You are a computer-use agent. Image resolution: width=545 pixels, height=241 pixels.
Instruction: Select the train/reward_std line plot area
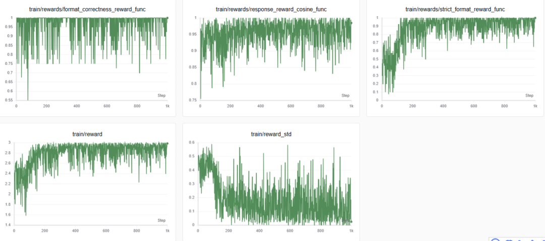(275, 184)
